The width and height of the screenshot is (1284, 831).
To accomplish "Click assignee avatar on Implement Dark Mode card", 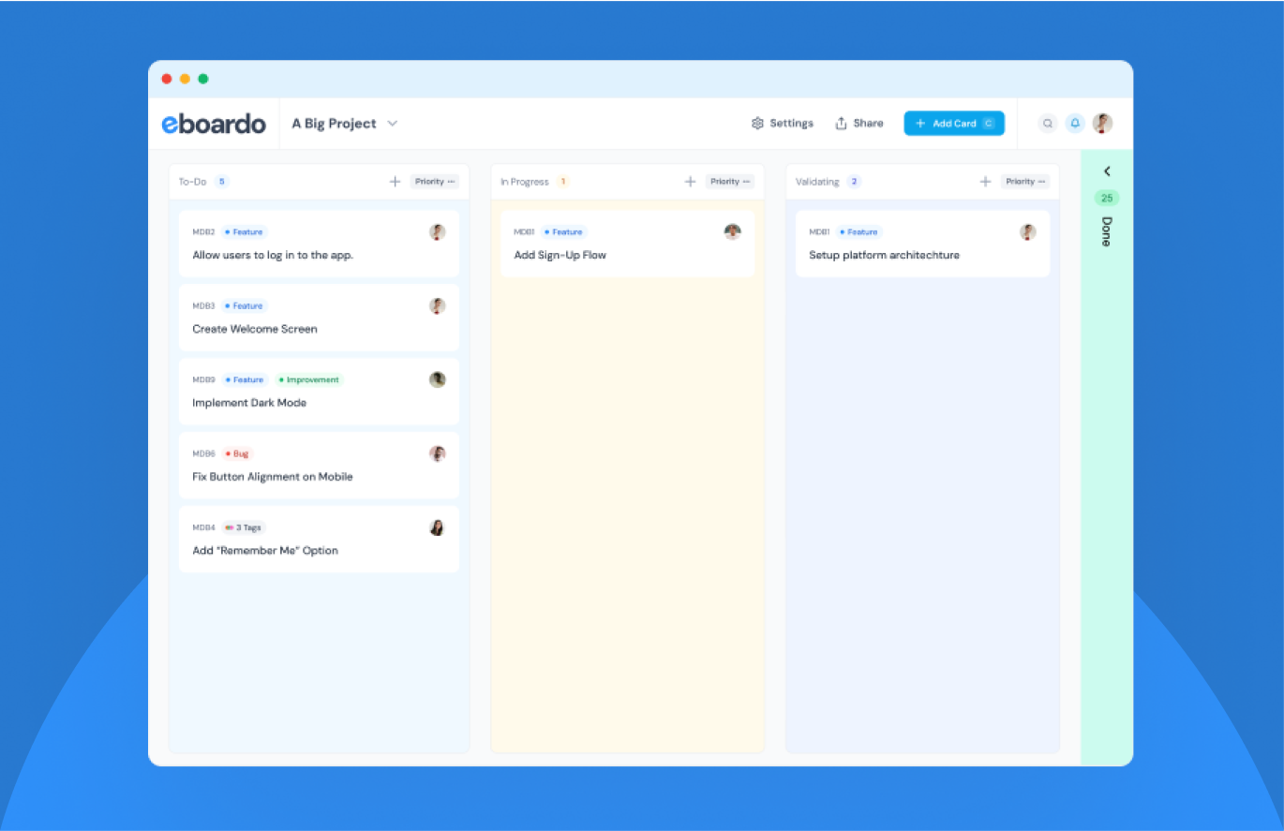I will (x=437, y=379).
